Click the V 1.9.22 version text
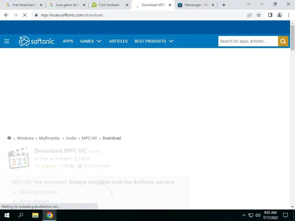Screen dimensions: 295x221 (82, 159)
